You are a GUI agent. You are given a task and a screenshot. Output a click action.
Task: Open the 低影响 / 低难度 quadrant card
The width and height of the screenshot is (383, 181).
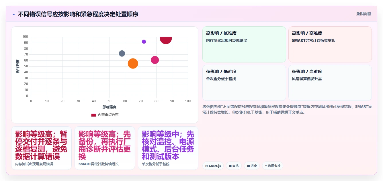244,83
